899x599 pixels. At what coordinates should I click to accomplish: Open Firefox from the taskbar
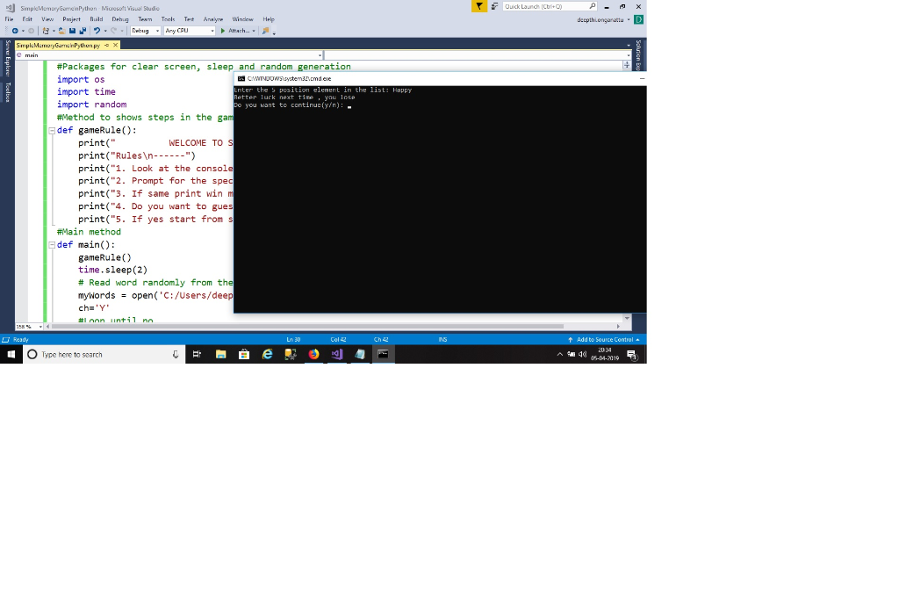pos(313,354)
